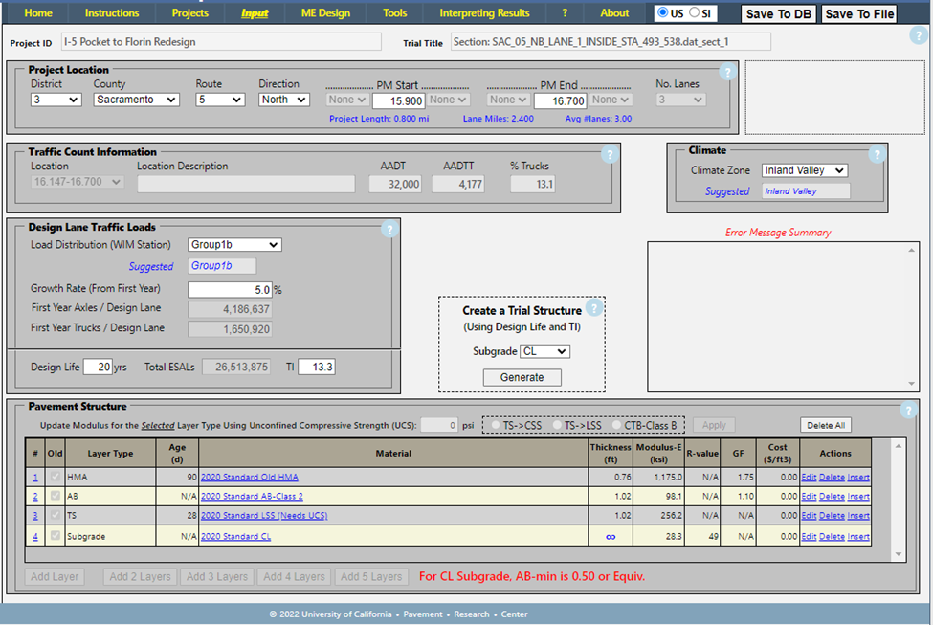
Task: Select the SI units radio button
Action: (x=695, y=13)
